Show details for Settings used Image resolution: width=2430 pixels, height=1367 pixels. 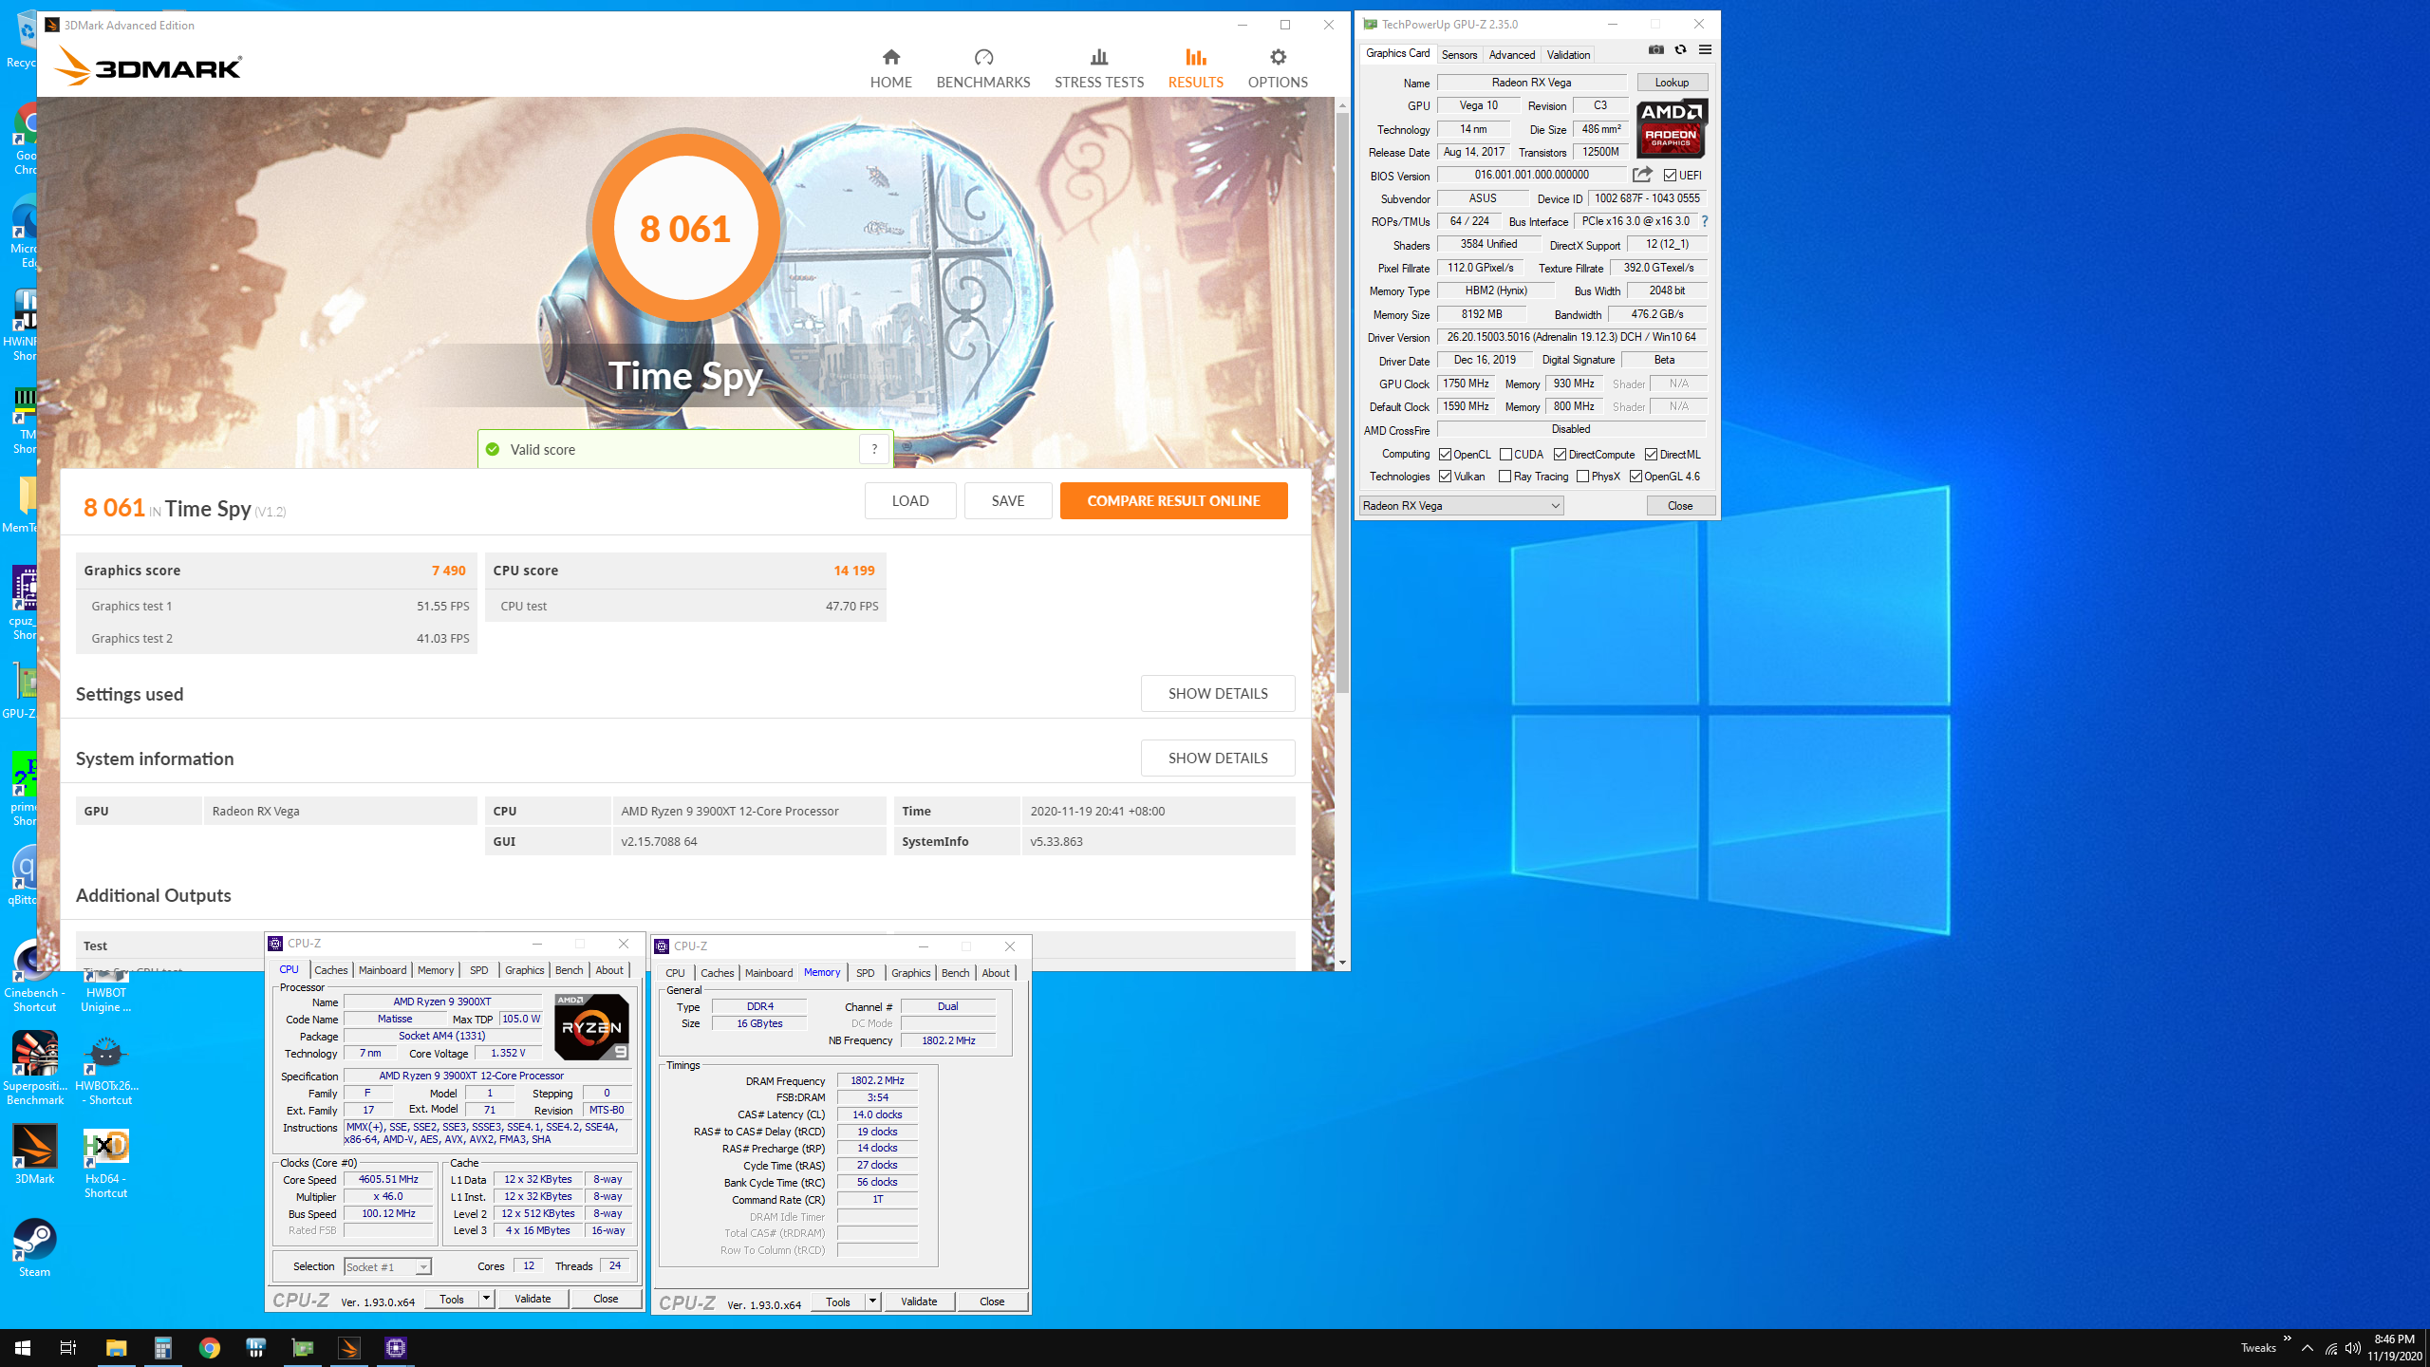[x=1217, y=693]
